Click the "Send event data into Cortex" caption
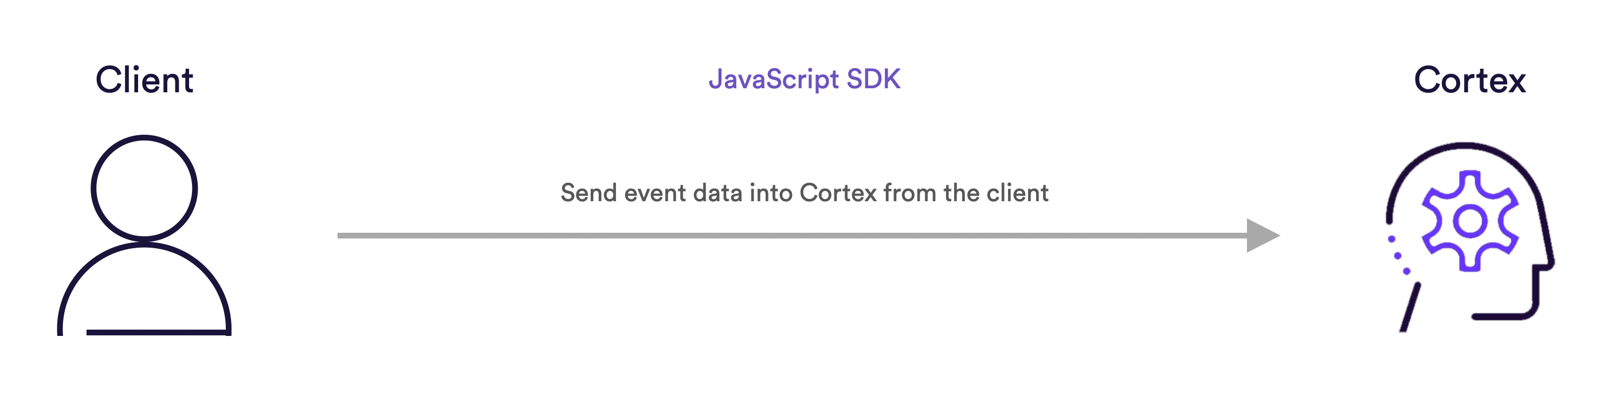 tap(804, 193)
